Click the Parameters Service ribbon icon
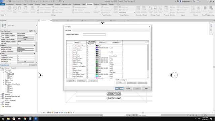This screenshot has height=121, width=215. (33, 9)
